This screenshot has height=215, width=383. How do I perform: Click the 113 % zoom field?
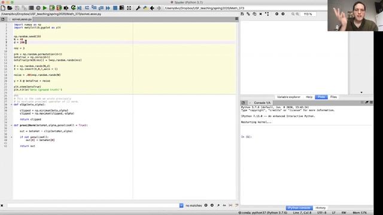tap(308, 14)
